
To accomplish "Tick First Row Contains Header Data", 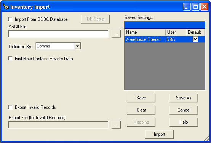I will 11,58.
